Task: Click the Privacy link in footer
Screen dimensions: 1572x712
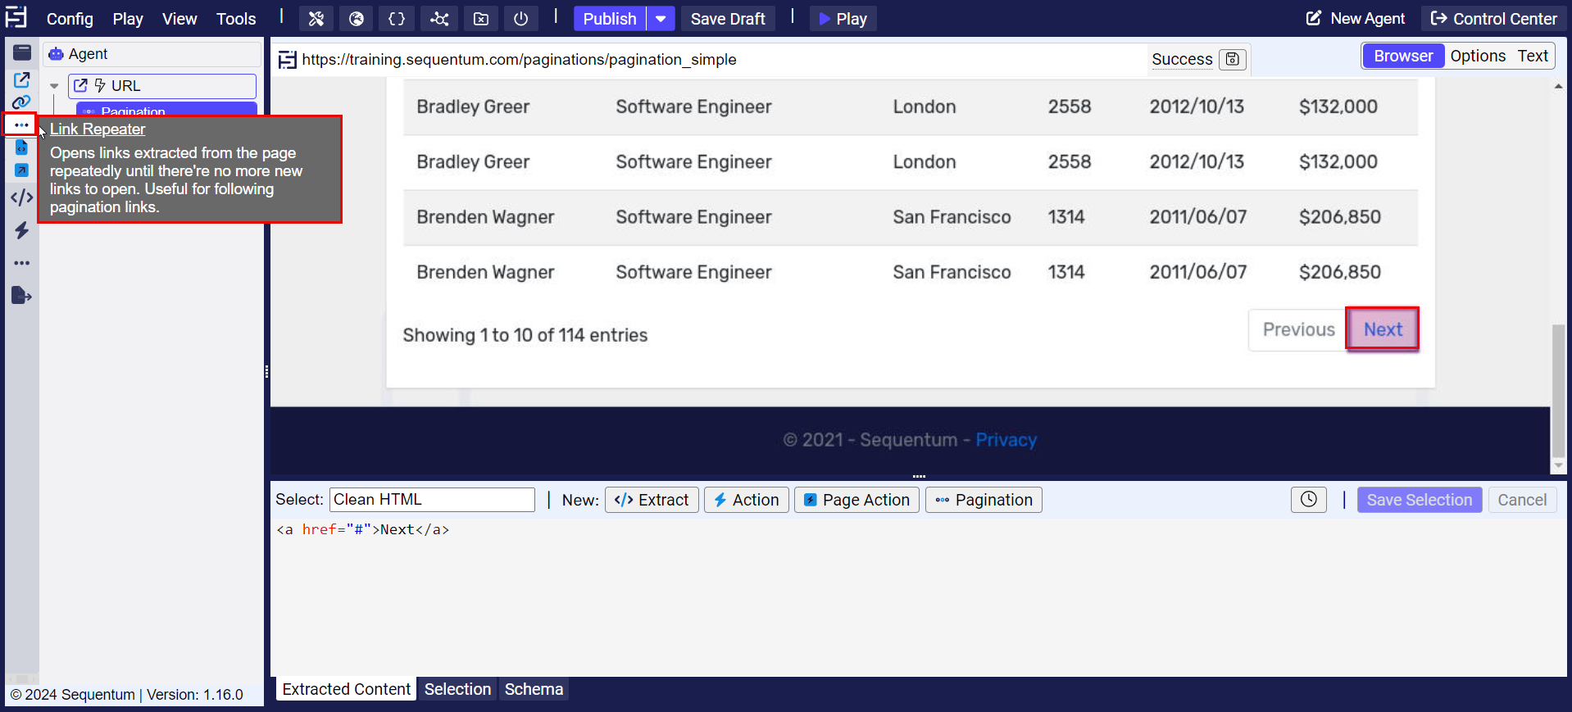Action: pyautogui.click(x=1006, y=440)
